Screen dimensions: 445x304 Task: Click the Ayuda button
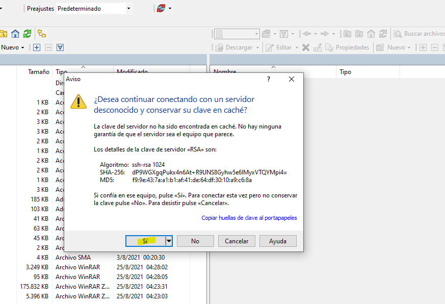point(278,241)
